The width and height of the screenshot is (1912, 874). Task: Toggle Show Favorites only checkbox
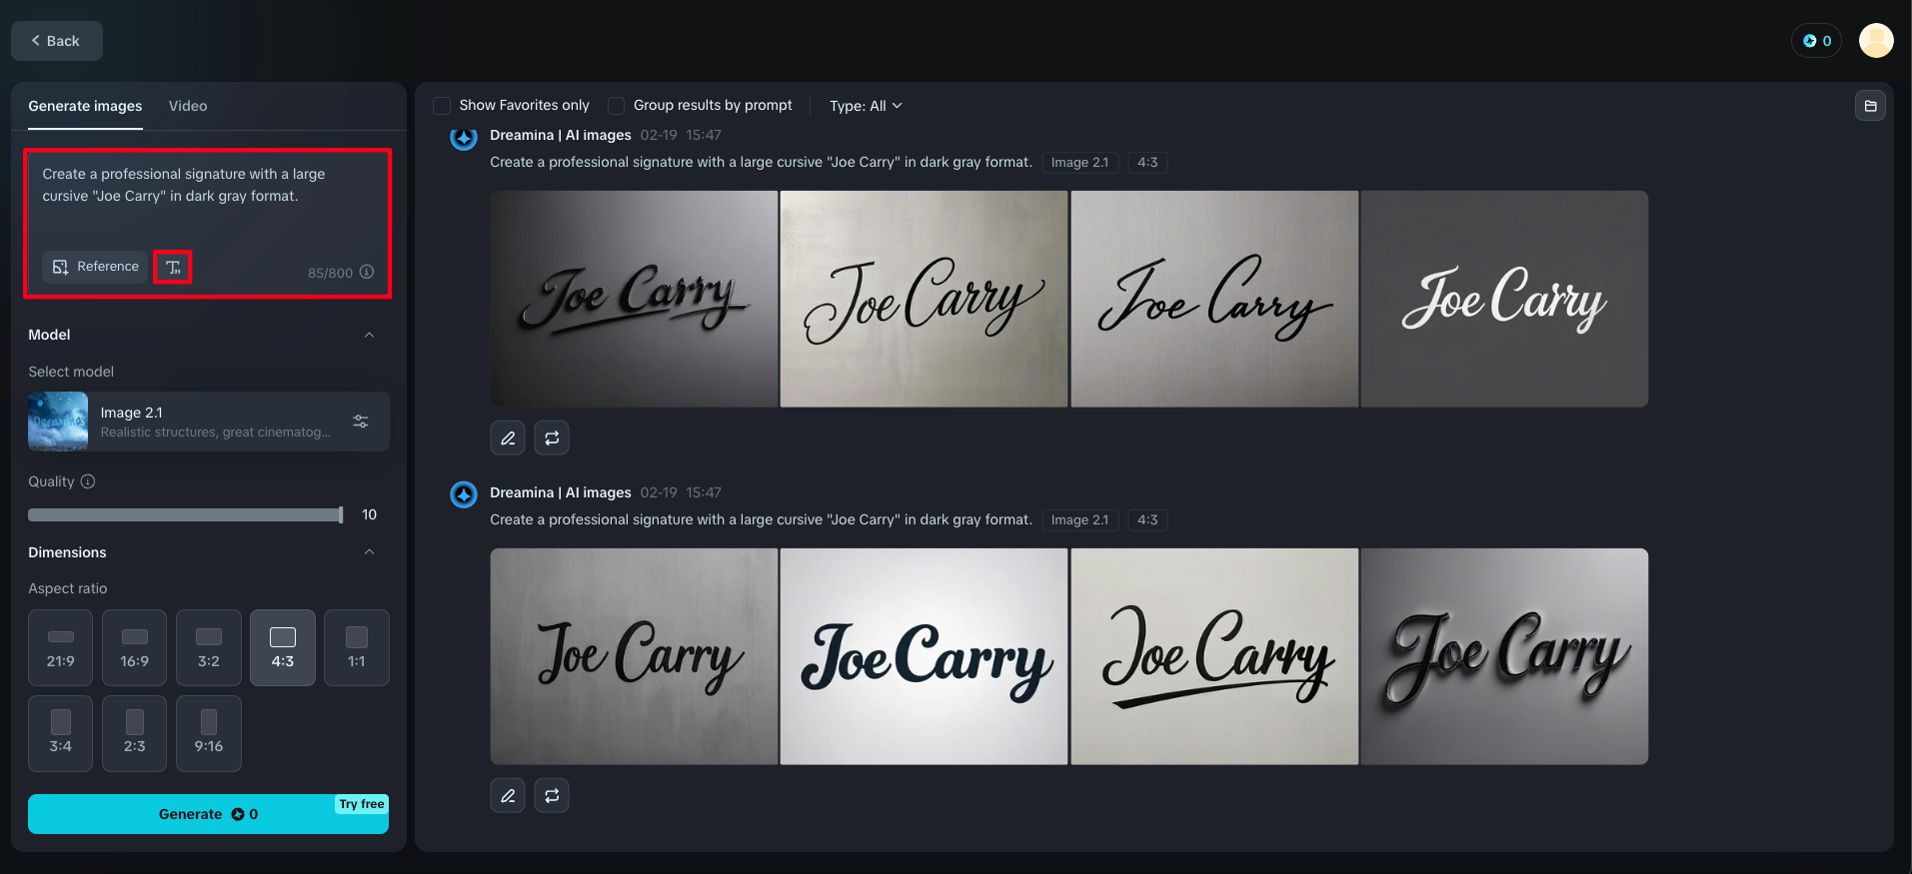(x=442, y=106)
